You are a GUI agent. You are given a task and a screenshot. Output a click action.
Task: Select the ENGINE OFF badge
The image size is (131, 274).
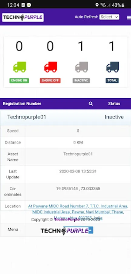(50, 81)
